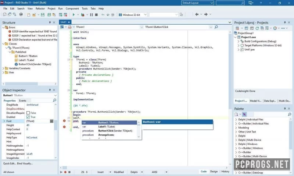Click the record macro red circle in status bar
This screenshot has width=294, height=176.
[x=65, y=172]
